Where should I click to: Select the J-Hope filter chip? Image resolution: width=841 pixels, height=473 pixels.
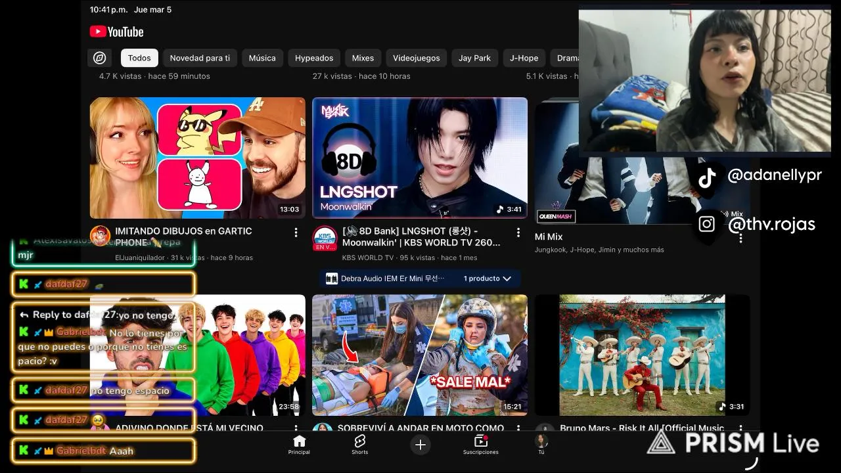pyautogui.click(x=524, y=58)
